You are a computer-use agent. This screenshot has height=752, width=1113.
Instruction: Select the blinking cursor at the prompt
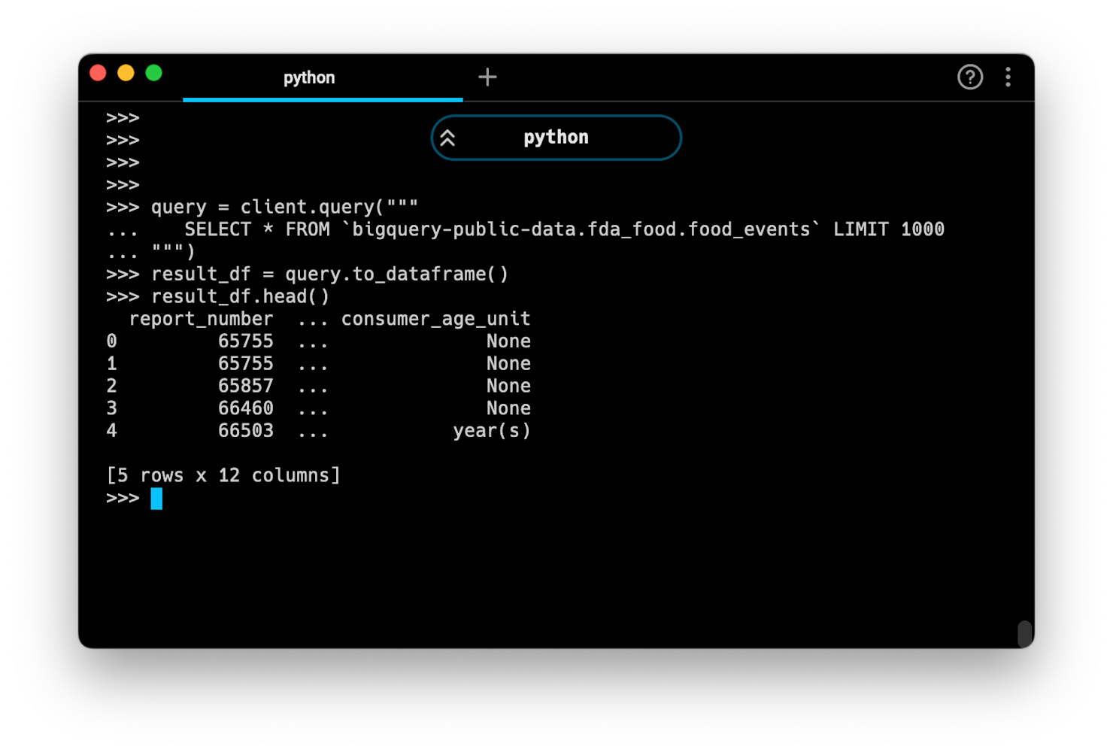(x=156, y=499)
